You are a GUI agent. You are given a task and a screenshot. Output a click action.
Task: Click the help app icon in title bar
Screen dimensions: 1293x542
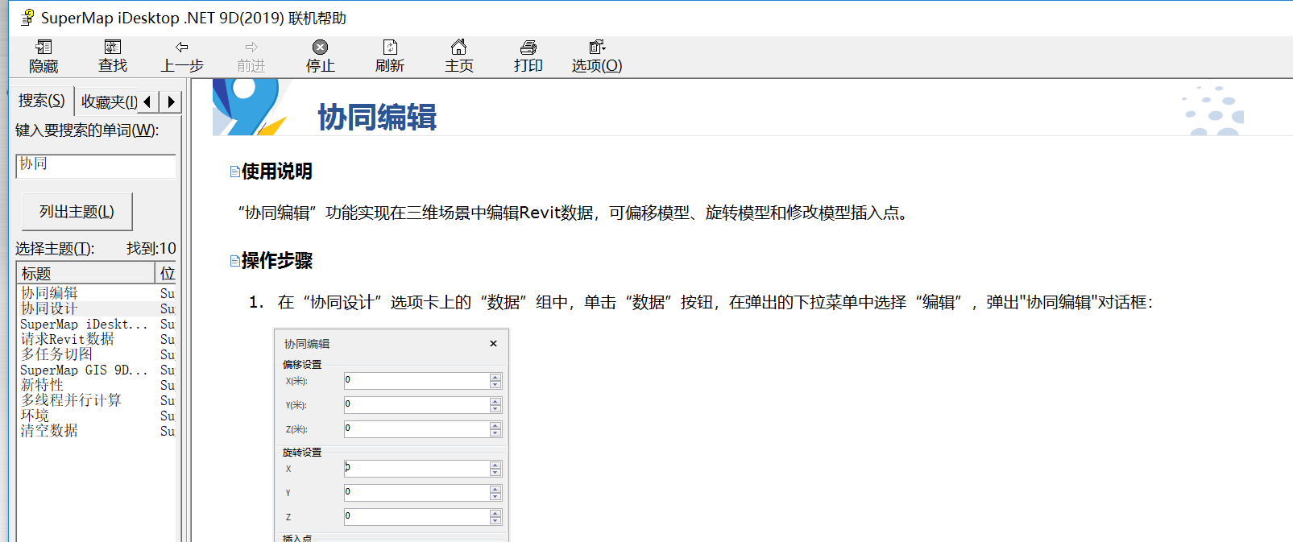coord(27,18)
